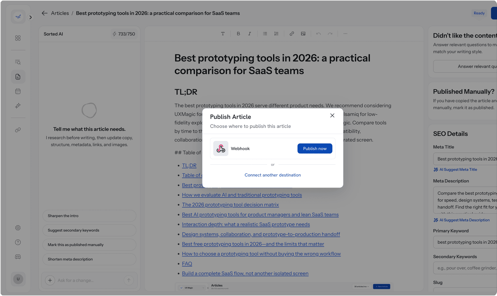The width and height of the screenshot is (497, 296).
Task: Click the plus attach button in chat
Action: point(50,280)
